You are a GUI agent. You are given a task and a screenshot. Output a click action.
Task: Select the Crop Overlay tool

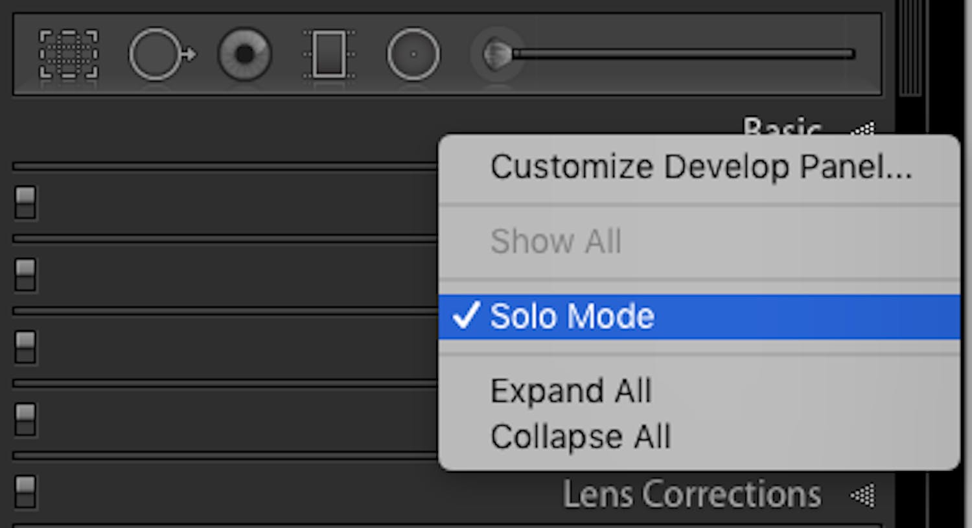(68, 54)
